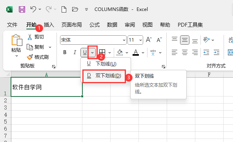Viewport: 233px width, 142px height.
Task: Open the PDF工具集 ribbon tab
Action: 190,25
